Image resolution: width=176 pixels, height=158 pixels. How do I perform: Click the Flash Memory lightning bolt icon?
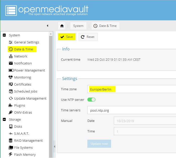[11, 154]
